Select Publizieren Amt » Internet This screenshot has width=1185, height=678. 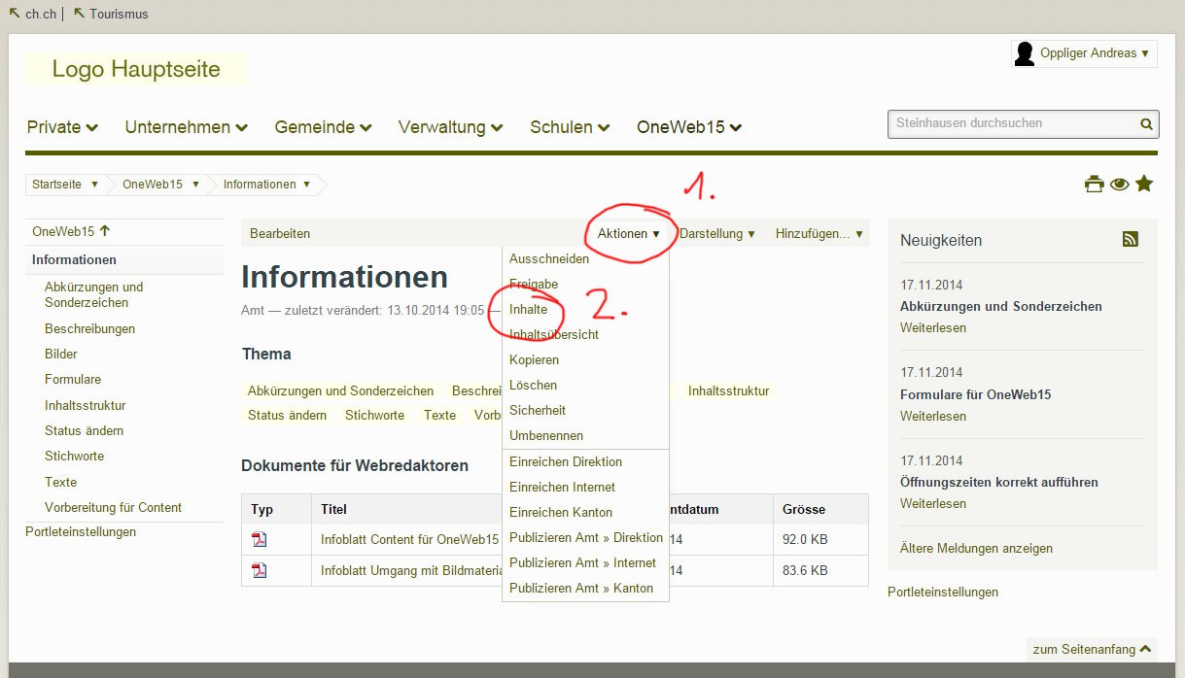(x=582, y=562)
